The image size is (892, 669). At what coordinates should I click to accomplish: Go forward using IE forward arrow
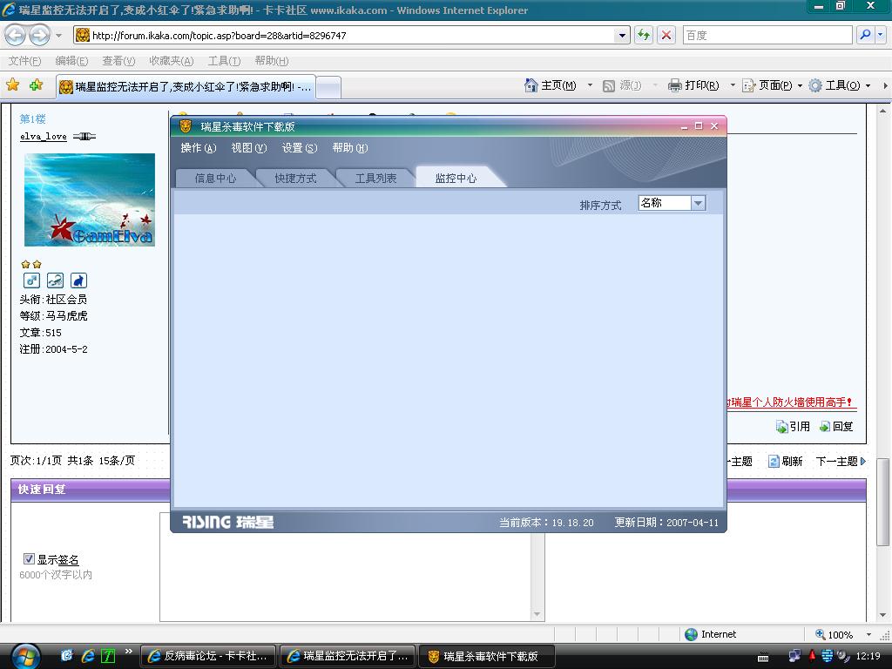point(39,35)
